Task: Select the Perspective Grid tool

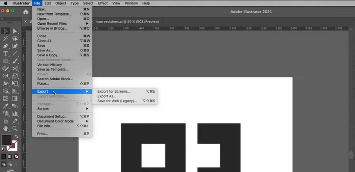Action: tap(15, 91)
